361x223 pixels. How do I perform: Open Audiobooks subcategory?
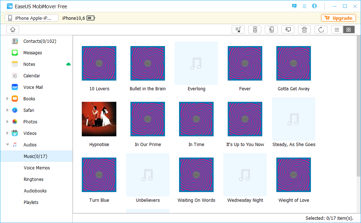pyautogui.click(x=35, y=191)
